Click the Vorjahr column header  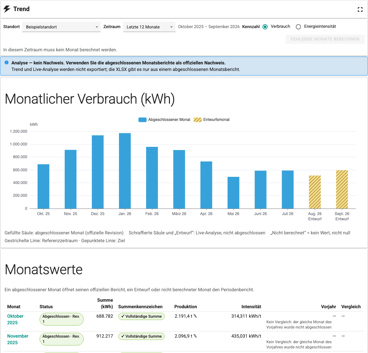click(x=328, y=307)
